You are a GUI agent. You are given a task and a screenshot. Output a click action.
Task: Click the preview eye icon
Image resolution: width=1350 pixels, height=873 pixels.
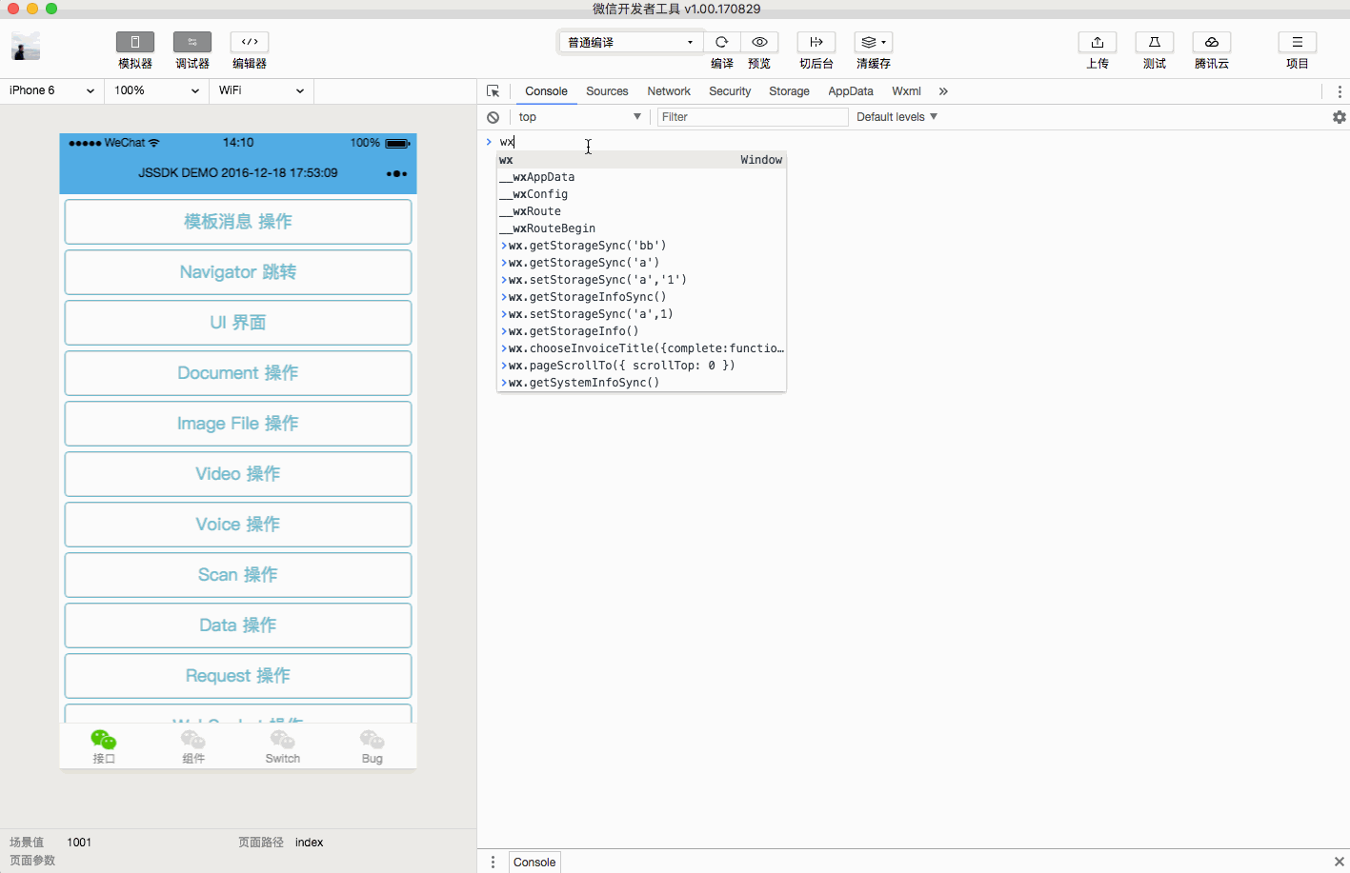(x=759, y=42)
